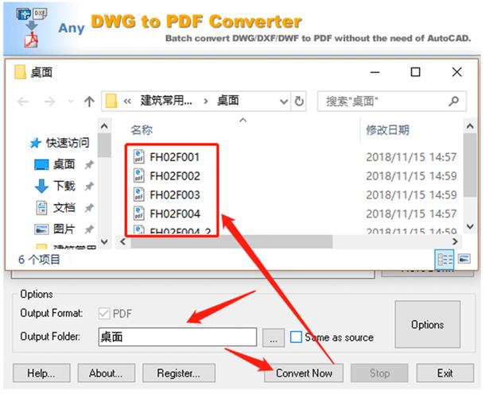
Task: Browse for output folder with ellipsis button
Action: (274, 337)
